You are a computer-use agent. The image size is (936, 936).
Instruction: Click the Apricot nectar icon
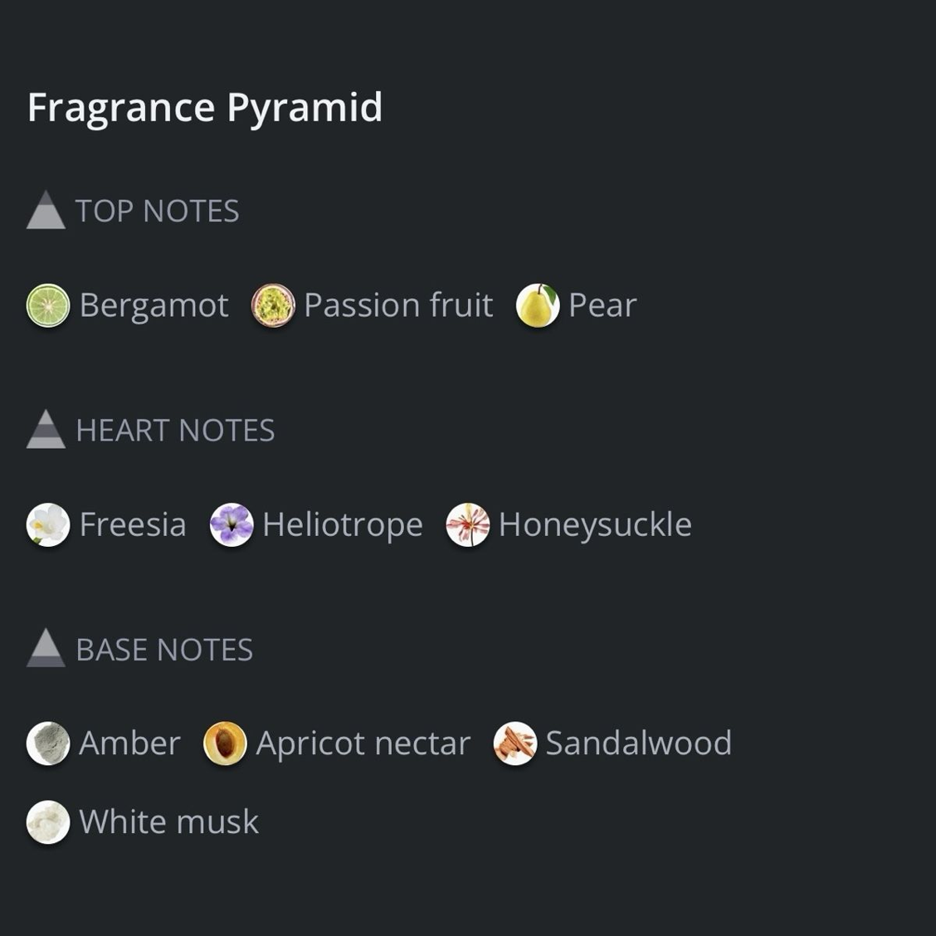(x=225, y=743)
